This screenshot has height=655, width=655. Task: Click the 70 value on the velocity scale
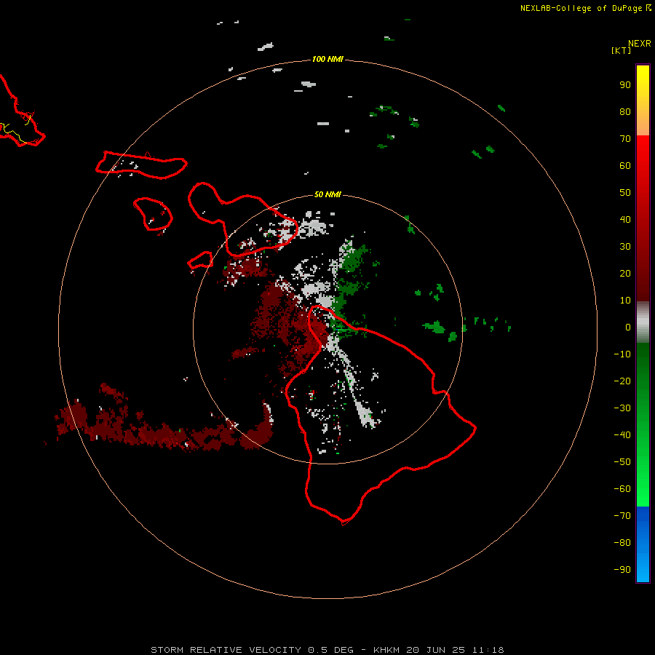click(625, 139)
